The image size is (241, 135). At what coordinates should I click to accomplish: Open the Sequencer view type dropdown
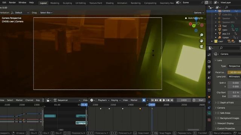pos(67,100)
